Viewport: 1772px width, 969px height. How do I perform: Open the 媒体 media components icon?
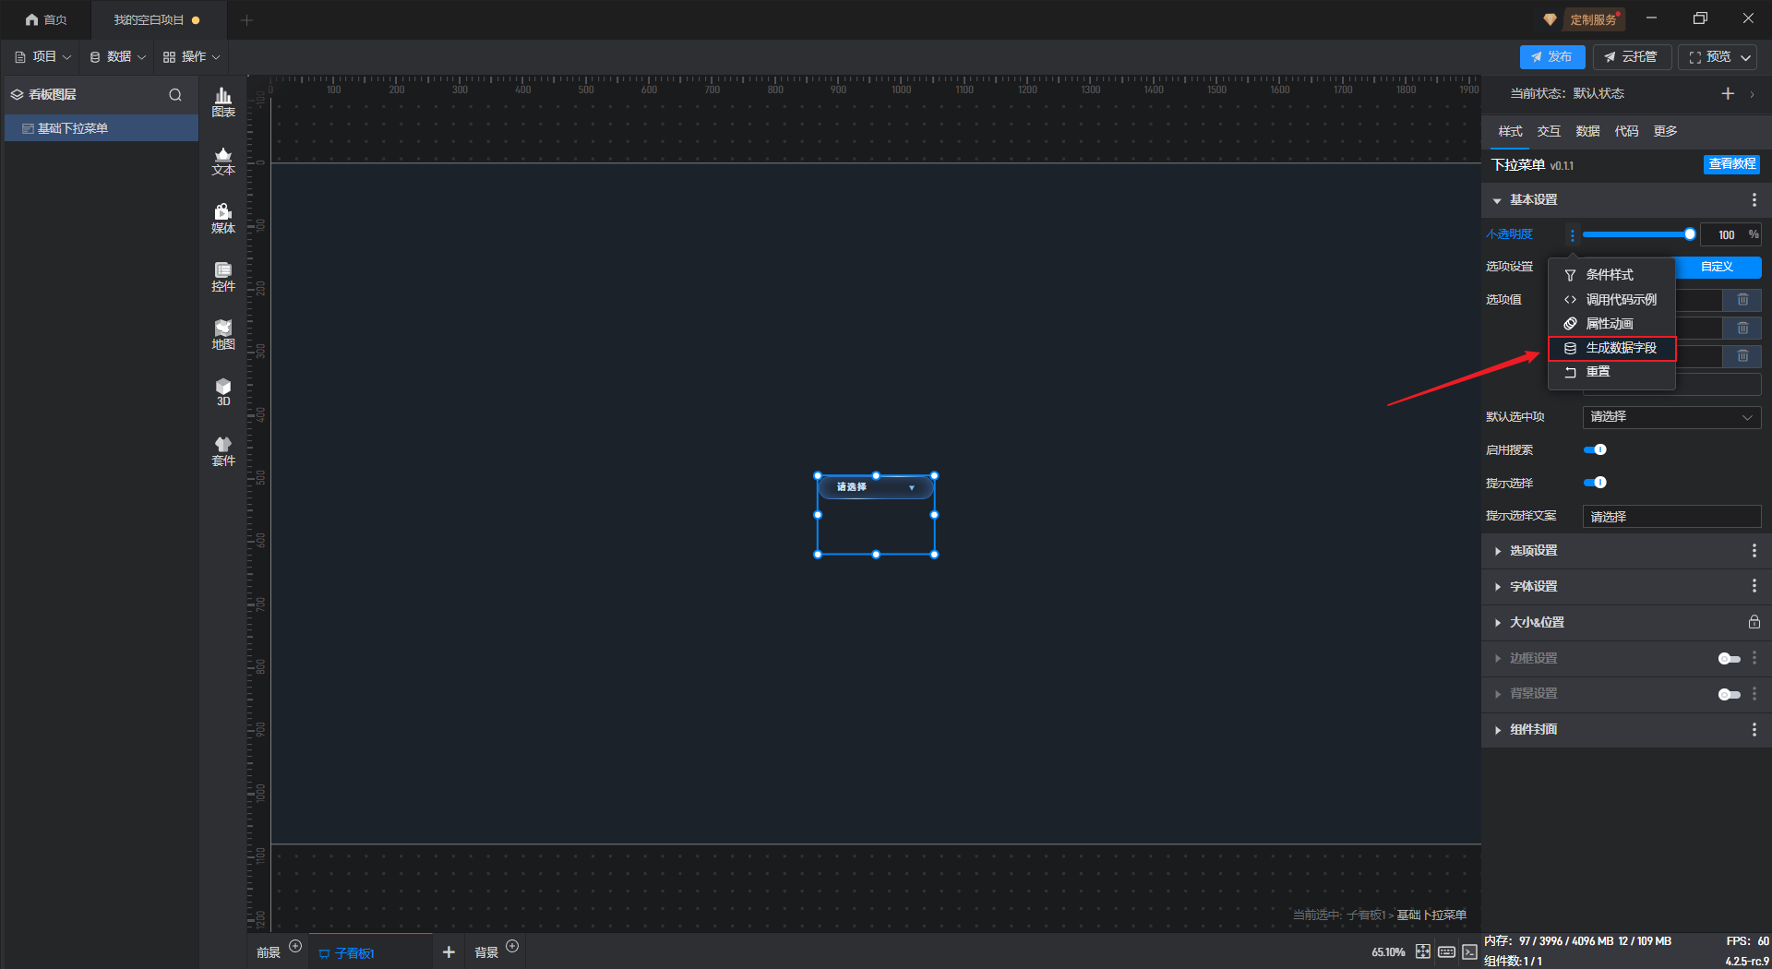click(x=223, y=219)
